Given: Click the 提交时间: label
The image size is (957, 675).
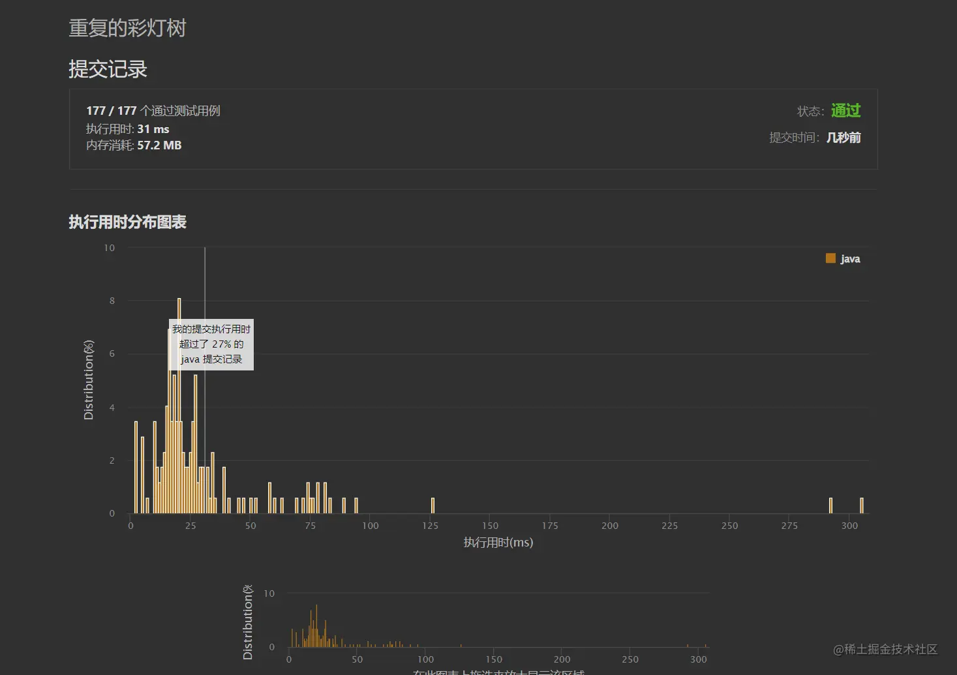Looking at the screenshot, I should (x=795, y=138).
